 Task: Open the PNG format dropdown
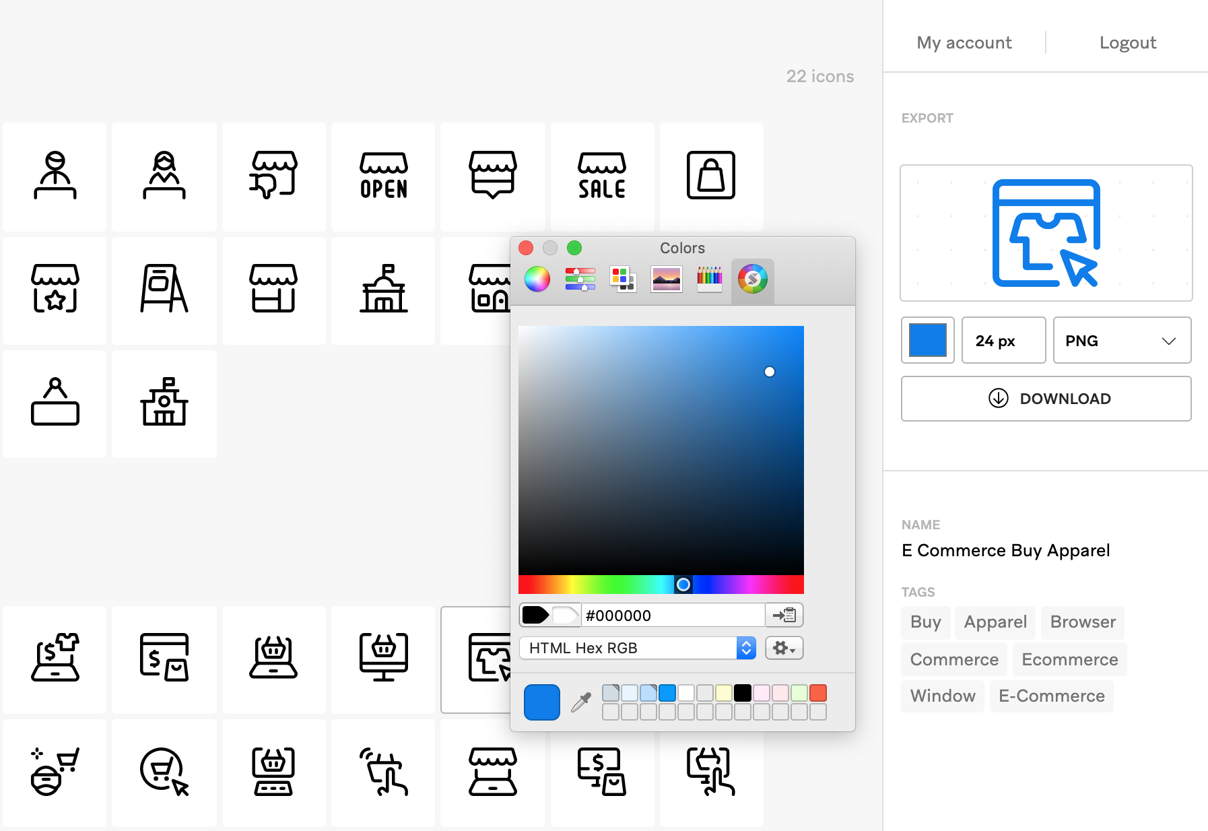point(1120,340)
